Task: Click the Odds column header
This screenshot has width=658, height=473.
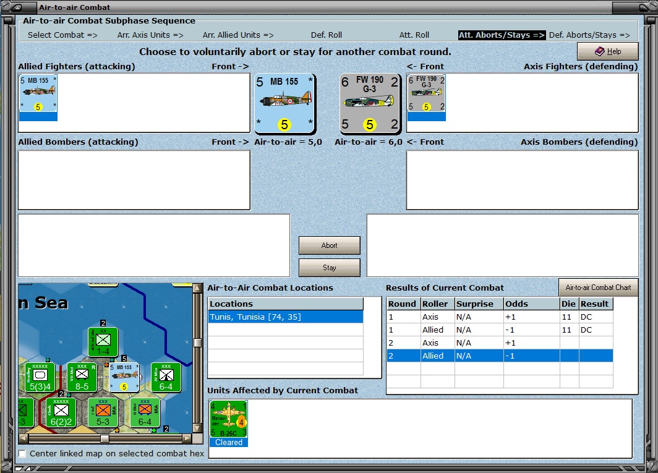Action: (x=532, y=304)
